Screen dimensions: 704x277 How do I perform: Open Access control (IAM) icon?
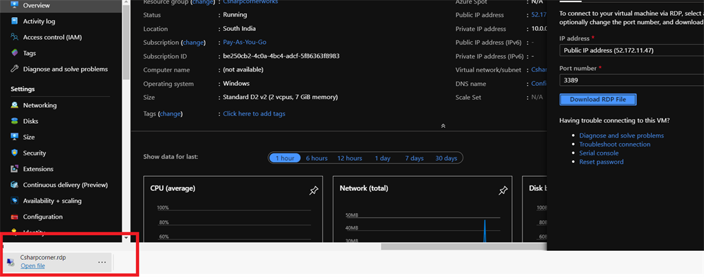point(15,37)
